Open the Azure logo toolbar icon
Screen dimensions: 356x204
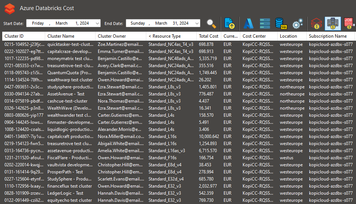click(249, 23)
